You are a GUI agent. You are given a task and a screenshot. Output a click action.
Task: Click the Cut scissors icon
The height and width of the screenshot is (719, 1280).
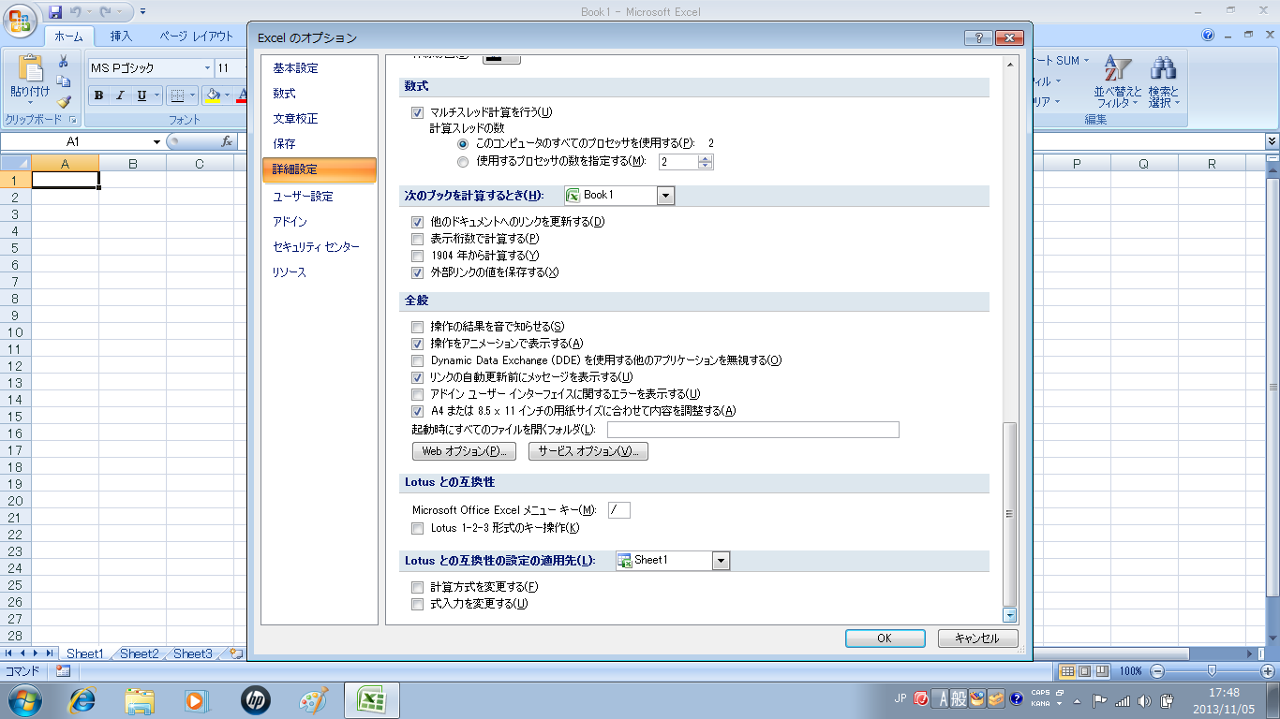coord(64,62)
